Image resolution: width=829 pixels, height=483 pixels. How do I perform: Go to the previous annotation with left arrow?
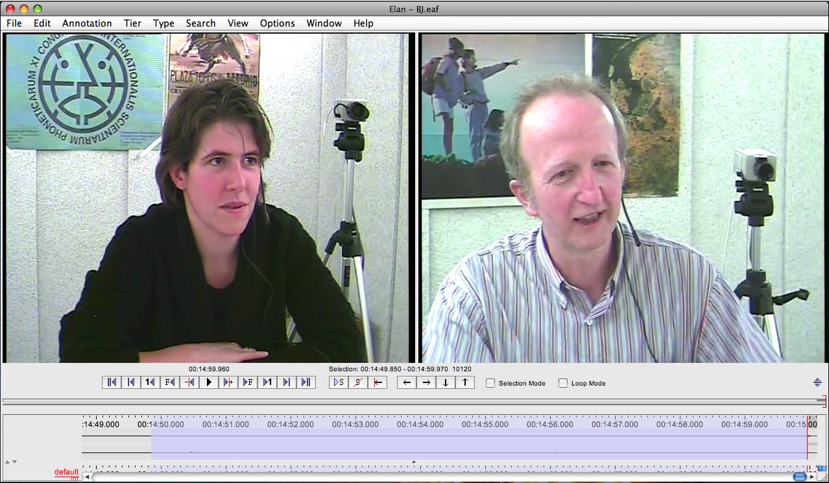tap(407, 382)
